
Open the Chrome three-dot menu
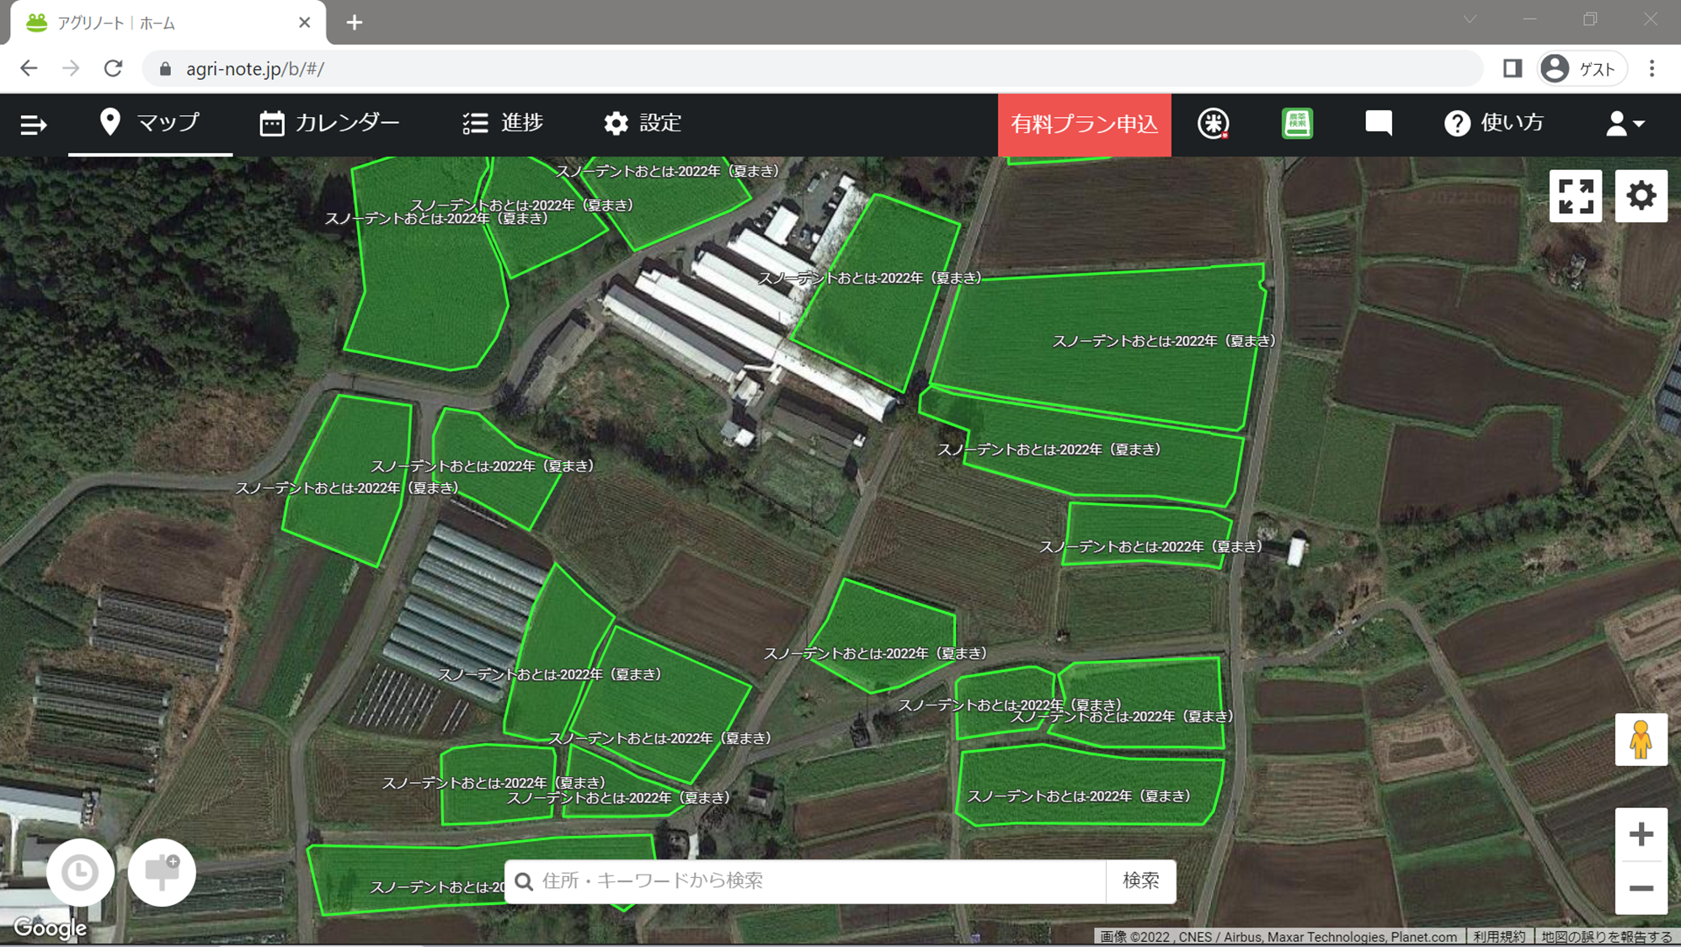1652,69
